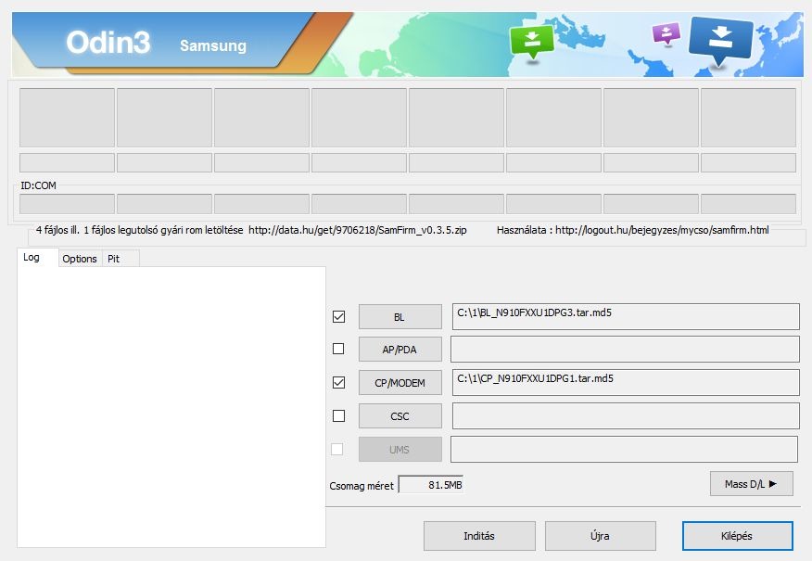Uncheck the BL checkbox
This screenshot has height=561, width=812.
[x=338, y=316]
